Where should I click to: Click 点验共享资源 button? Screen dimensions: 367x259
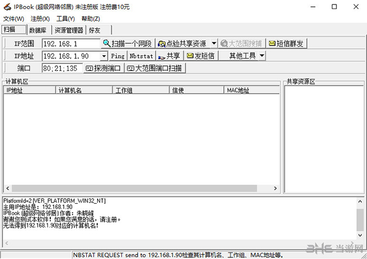coord(183,43)
